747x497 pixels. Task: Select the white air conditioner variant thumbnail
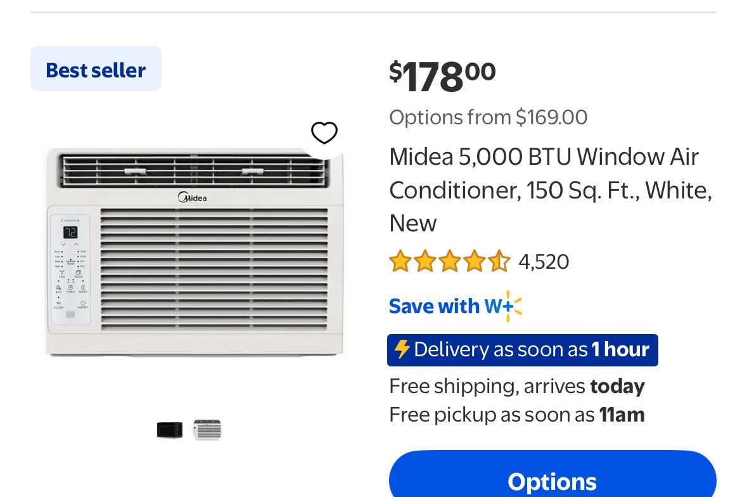[x=207, y=430]
